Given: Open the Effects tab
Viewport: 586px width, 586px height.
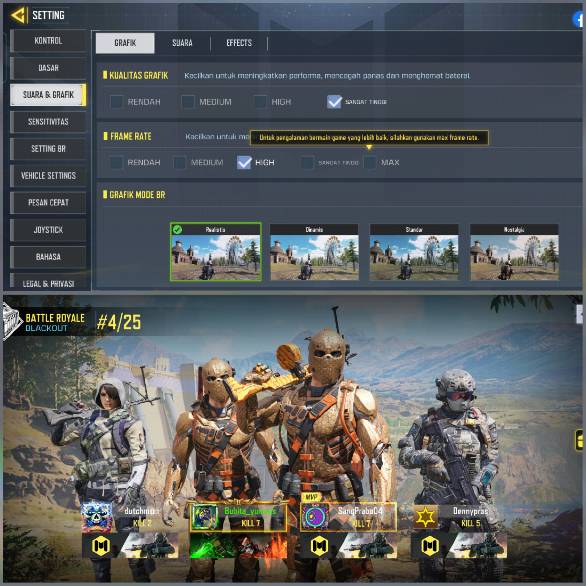Looking at the screenshot, I should coord(239,43).
